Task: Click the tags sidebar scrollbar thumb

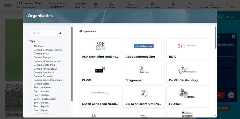Action: [72, 64]
